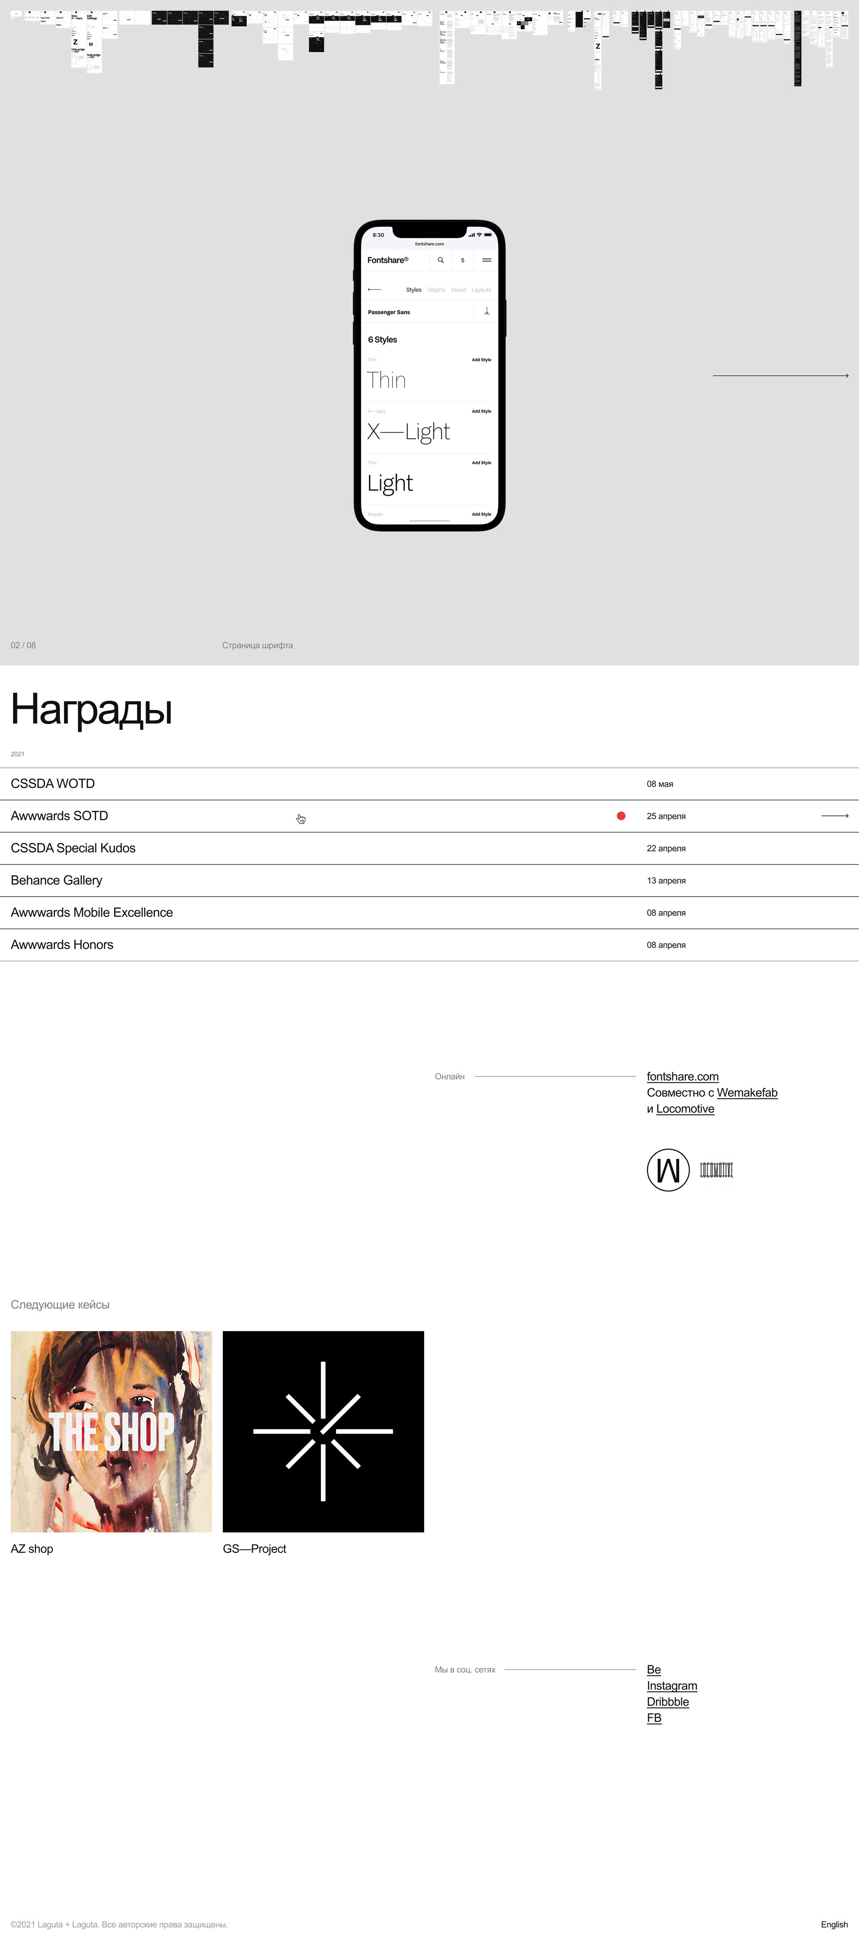This screenshot has height=1943, width=859.
Task: Visit the Locomotive link
Action: tap(685, 1109)
